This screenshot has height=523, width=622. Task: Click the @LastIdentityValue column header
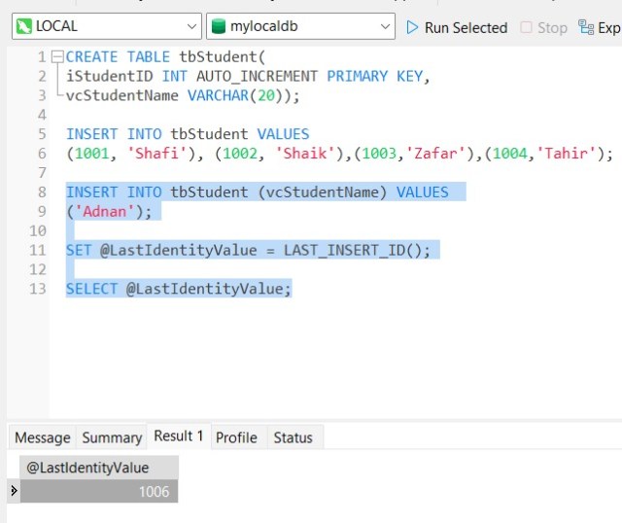tap(87, 468)
